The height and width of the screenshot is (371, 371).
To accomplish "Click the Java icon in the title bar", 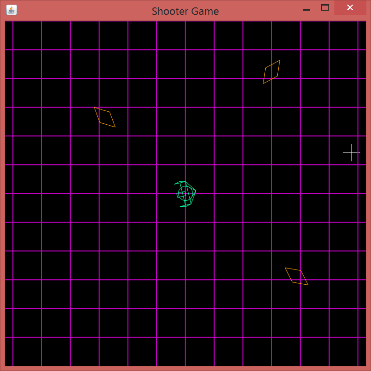I will point(12,10).
